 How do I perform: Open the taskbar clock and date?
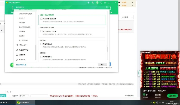point(172,102)
